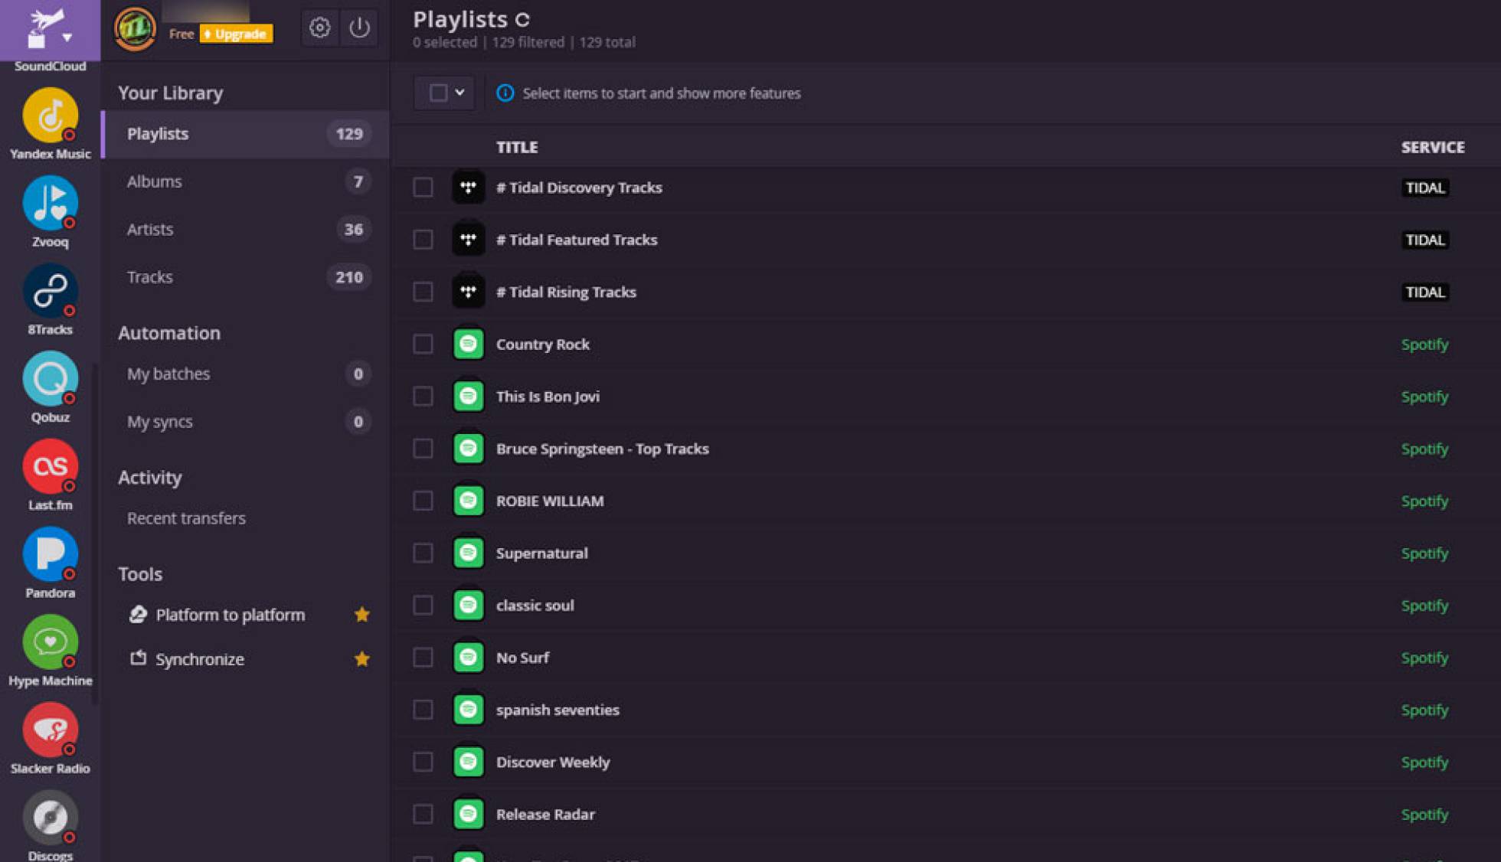
Task: Check the spanish seventies checkbox
Action: click(423, 710)
